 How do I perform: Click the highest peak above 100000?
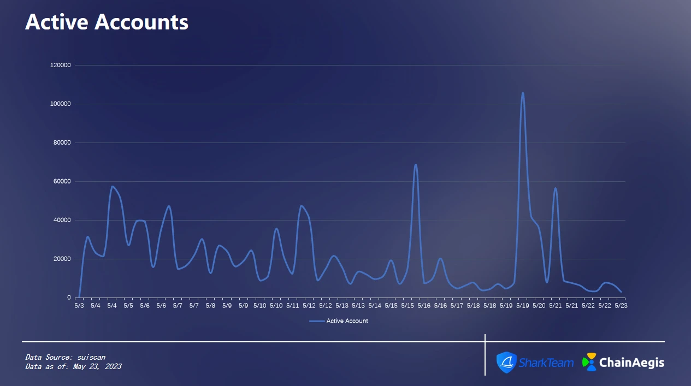(523, 93)
